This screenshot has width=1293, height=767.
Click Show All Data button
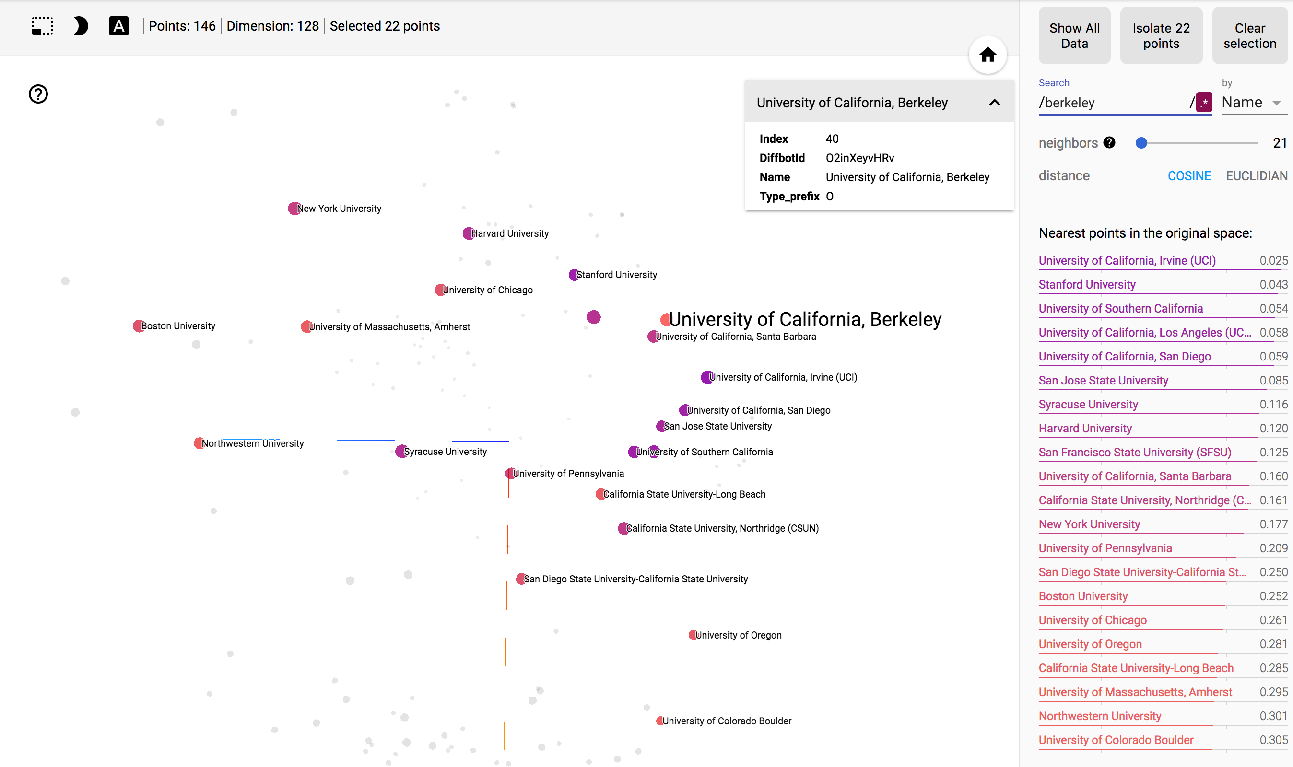[x=1074, y=35]
